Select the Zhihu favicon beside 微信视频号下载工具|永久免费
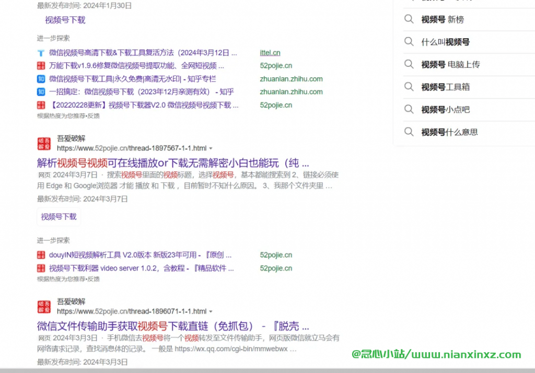Screen dimensions: 535x373 click(x=41, y=79)
